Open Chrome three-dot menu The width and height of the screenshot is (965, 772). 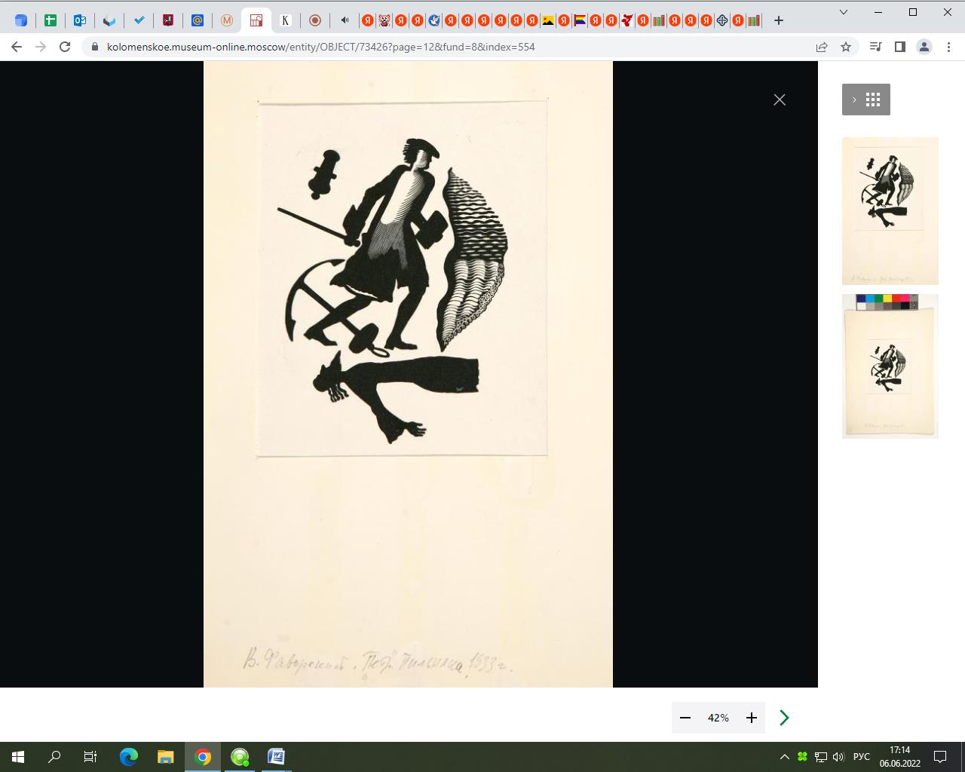click(948, 47)
